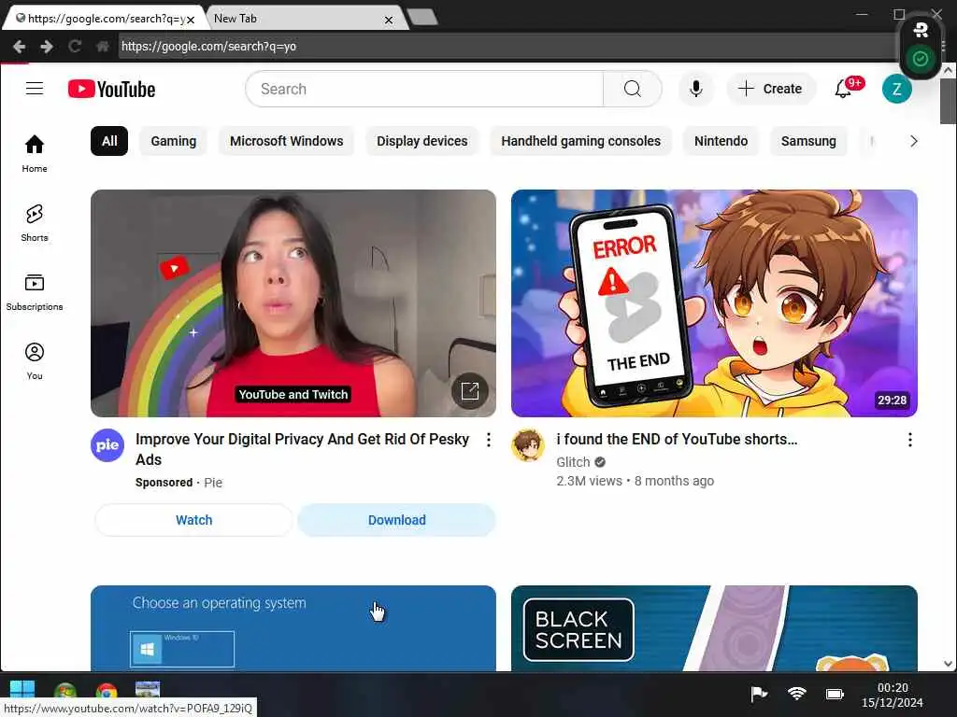
Task: Click the green checkmark recorder icon
Action: click(921, 59)
